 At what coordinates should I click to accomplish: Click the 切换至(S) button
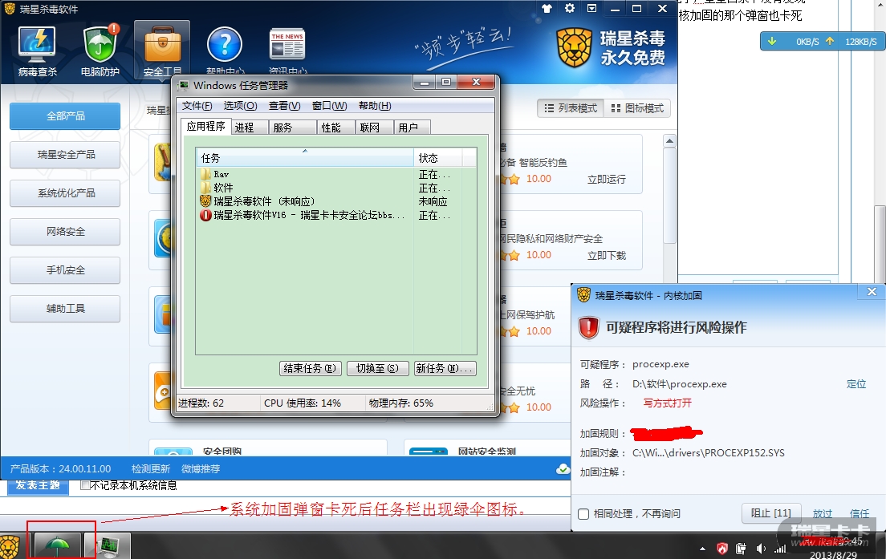click(377, 369)
